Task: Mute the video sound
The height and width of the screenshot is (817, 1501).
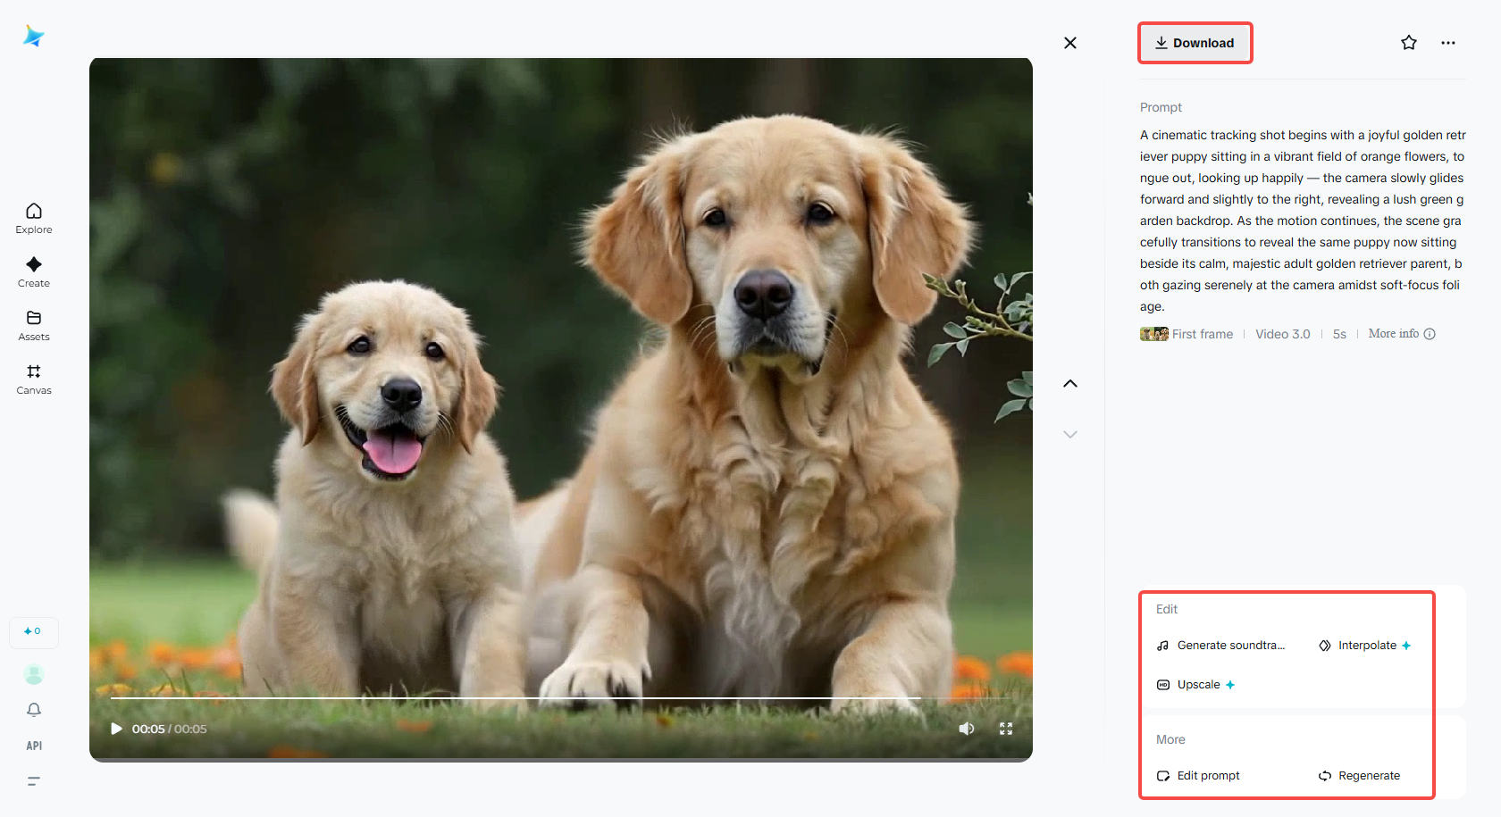Action: [967, 729]
